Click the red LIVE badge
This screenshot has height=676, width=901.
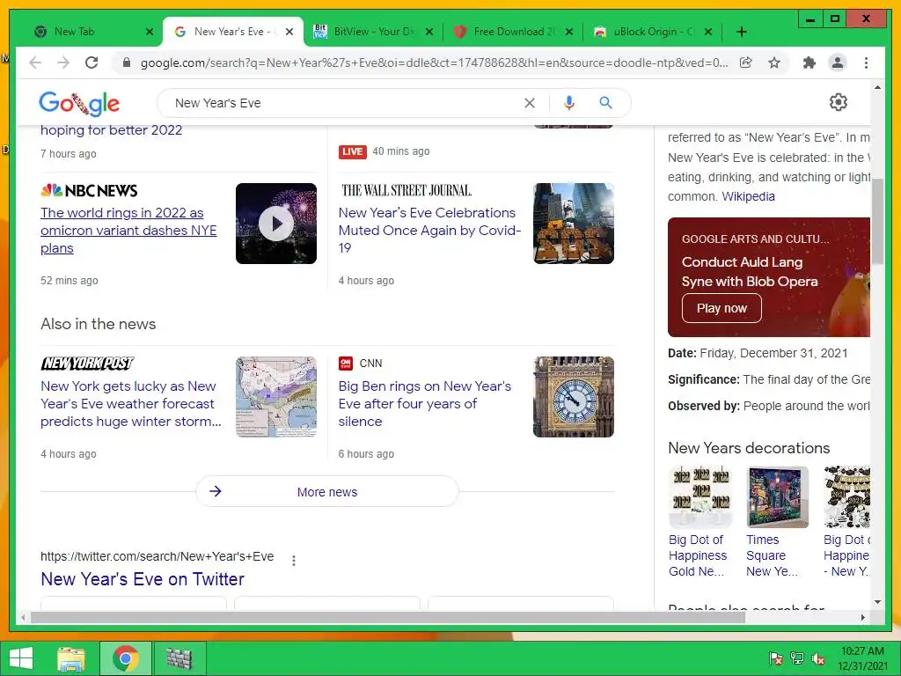coord(352,151)
